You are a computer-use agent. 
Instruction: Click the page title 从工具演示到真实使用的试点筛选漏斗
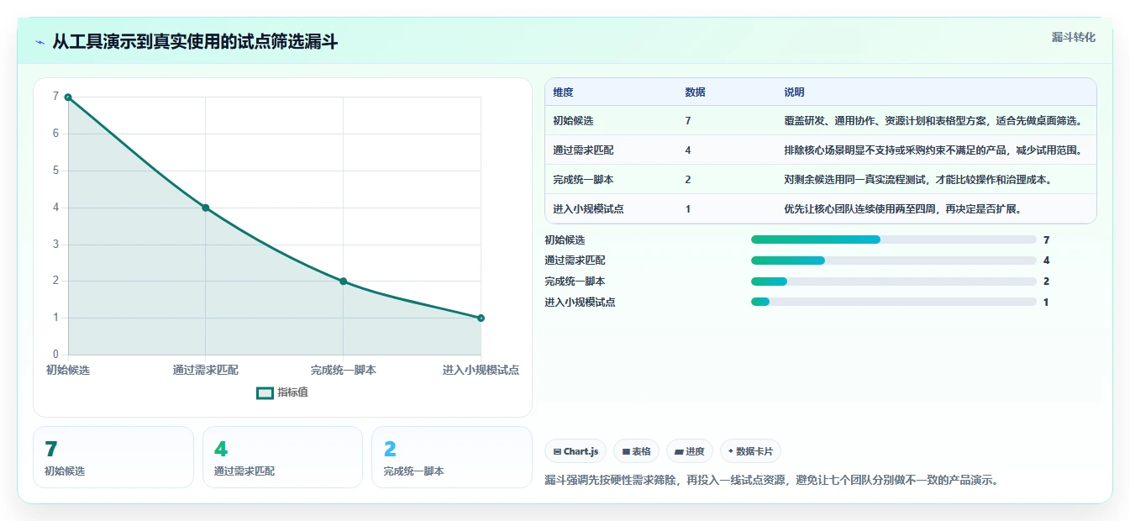[195, 42]
